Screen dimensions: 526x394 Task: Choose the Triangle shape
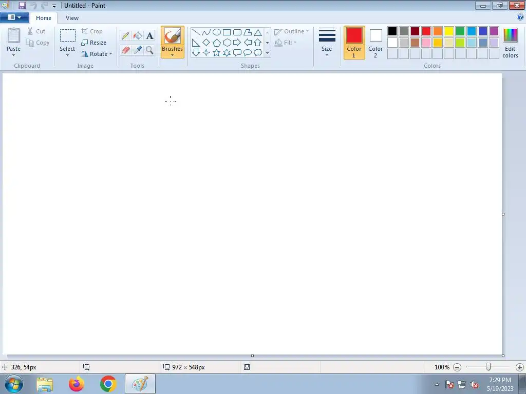[258, 32]
